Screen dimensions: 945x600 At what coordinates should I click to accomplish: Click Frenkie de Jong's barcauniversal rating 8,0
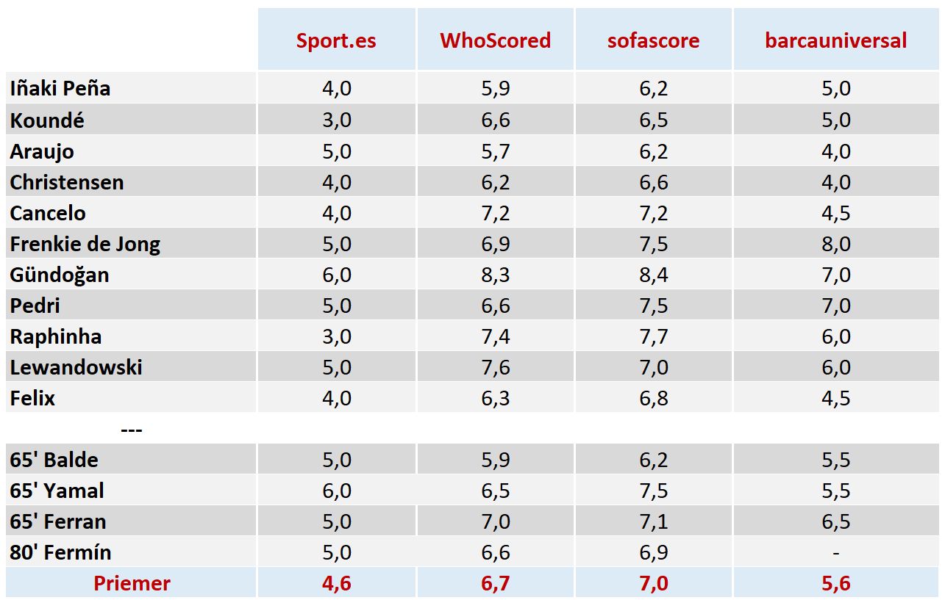(x=836, y=244)
